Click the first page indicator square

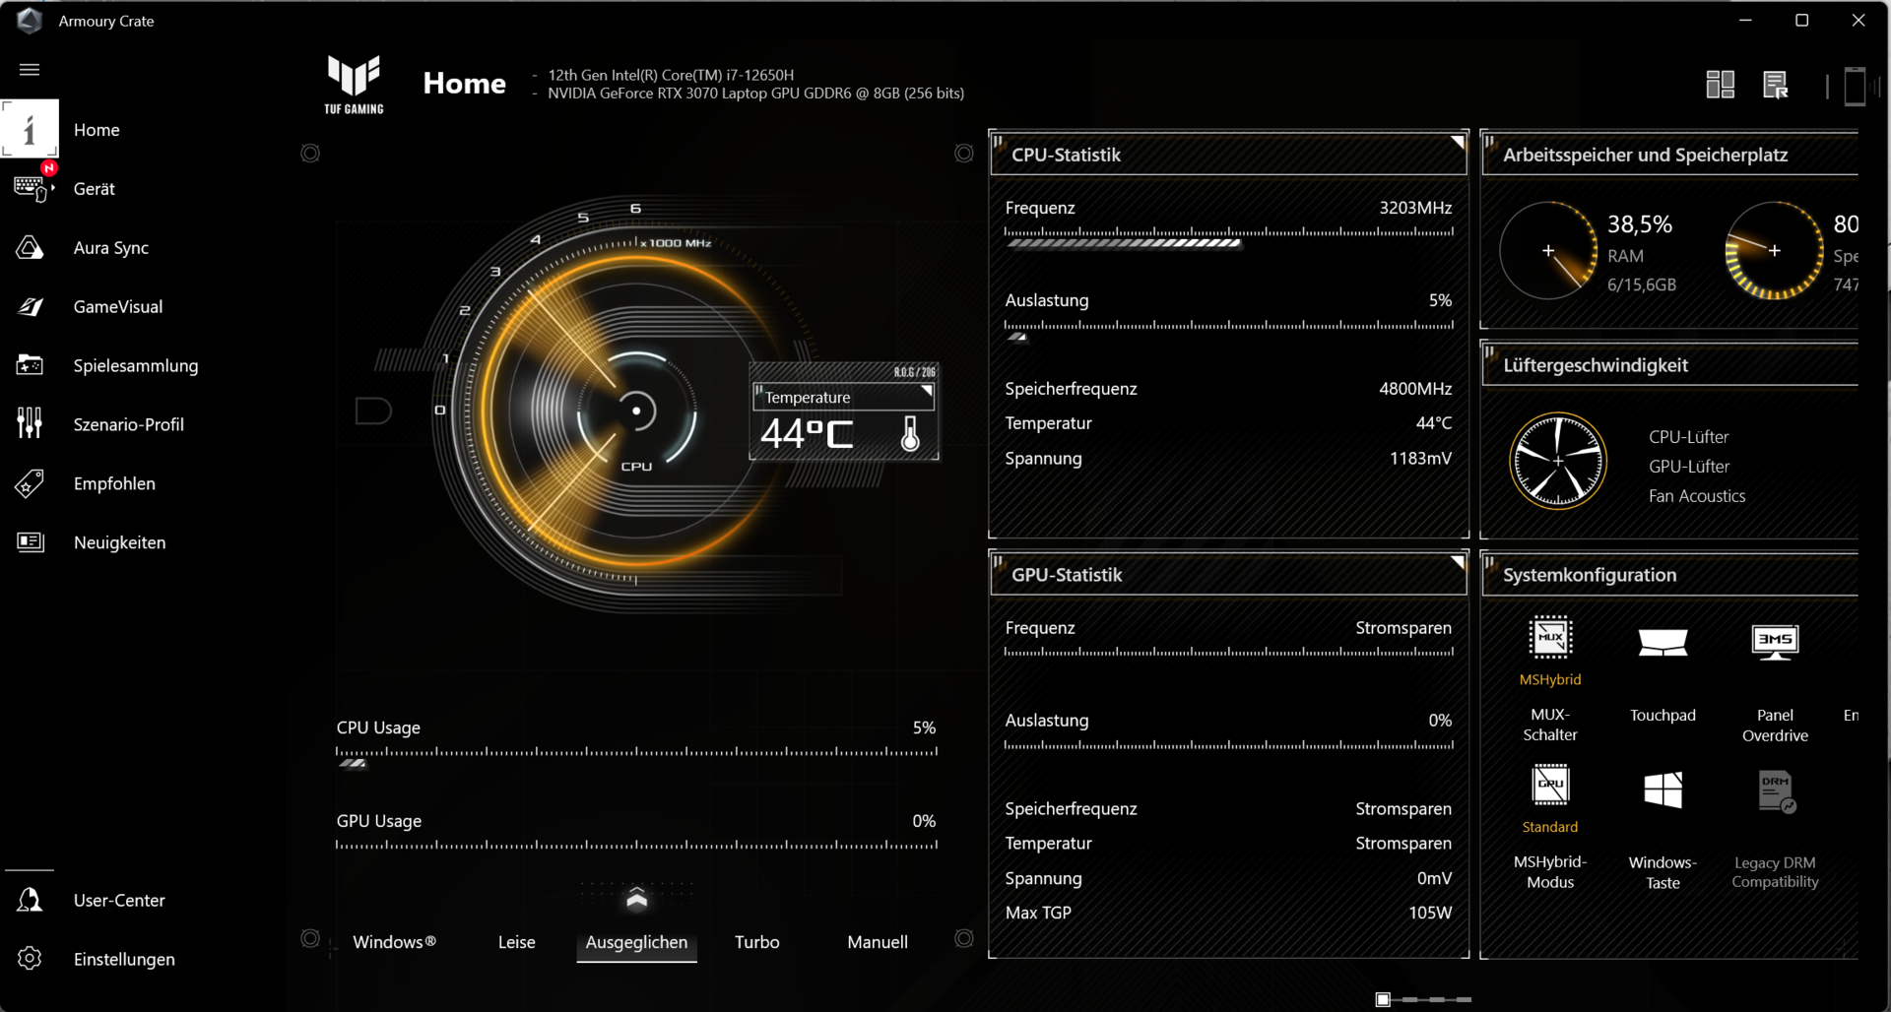pyautogui.click(x=1383, y=999)
